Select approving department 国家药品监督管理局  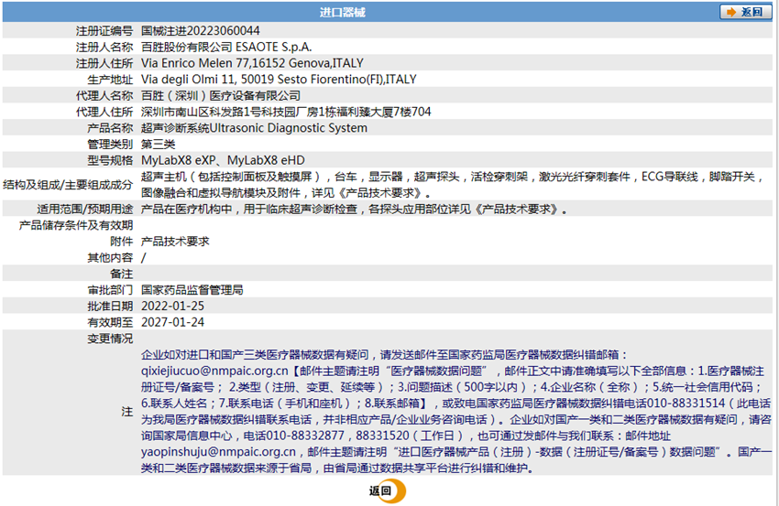[192, 290]
